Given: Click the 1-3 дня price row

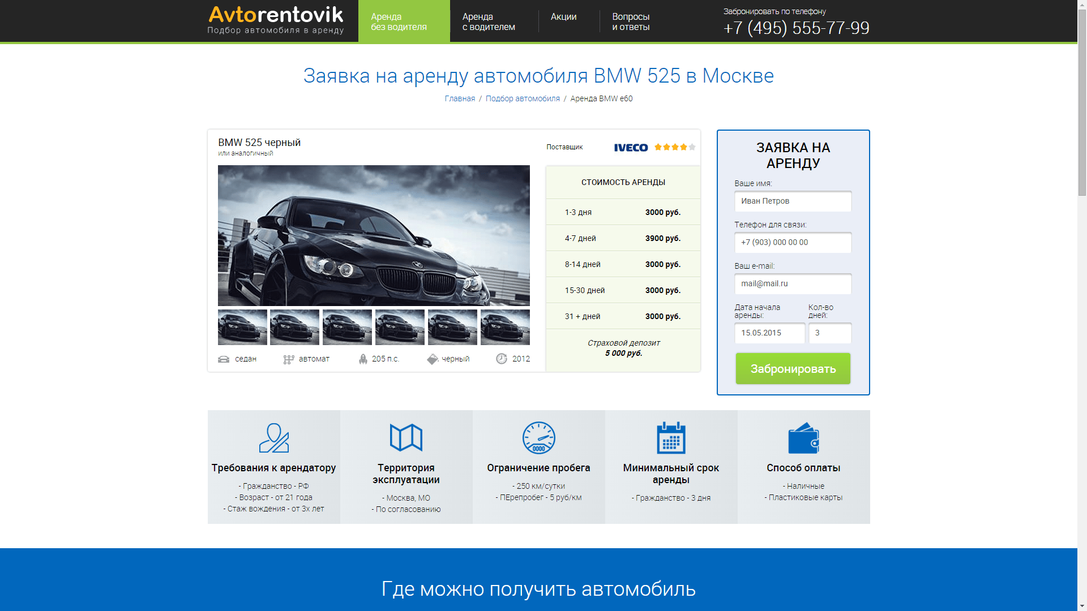Looking at the screenshot, I should tap(623, 212).
